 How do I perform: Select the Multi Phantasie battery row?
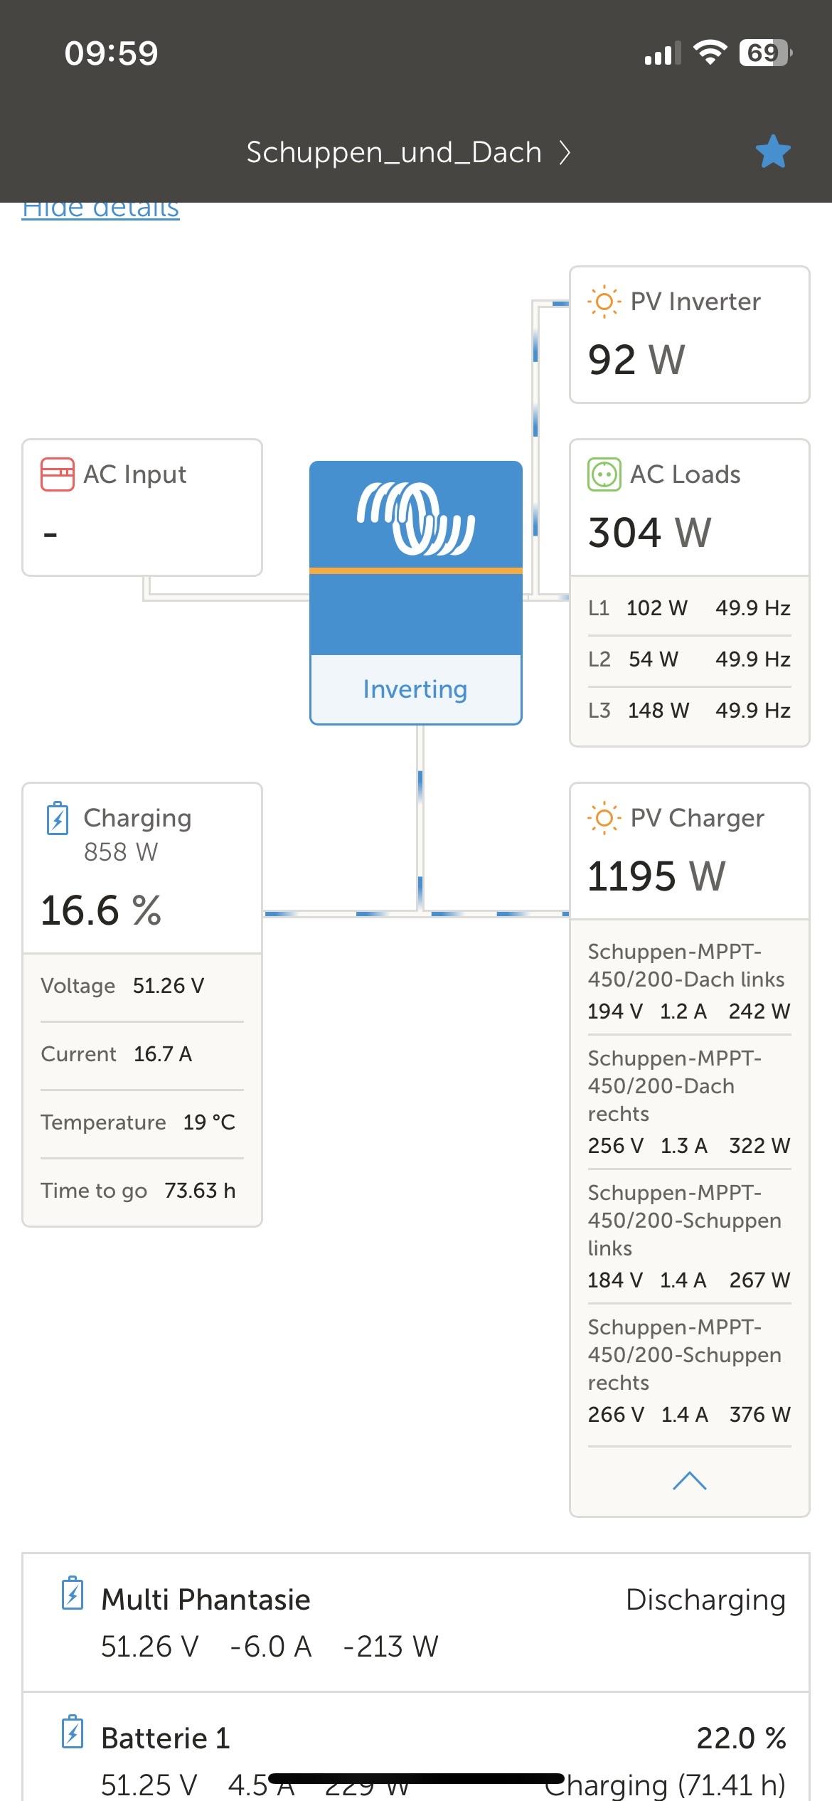click(x=415, y=1622)
